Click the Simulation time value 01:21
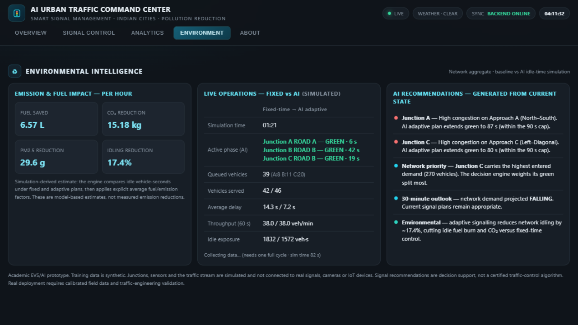The width and height of the screenshot is (578, 325). (270, 125)
